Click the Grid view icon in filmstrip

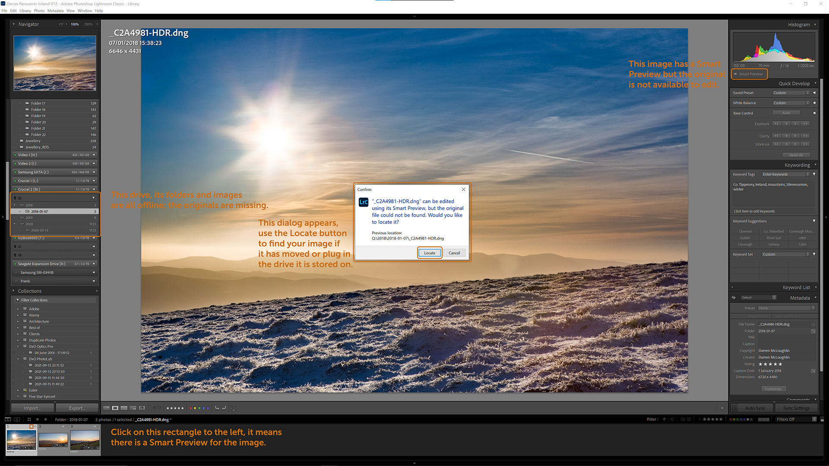click(x=108, y=408)
